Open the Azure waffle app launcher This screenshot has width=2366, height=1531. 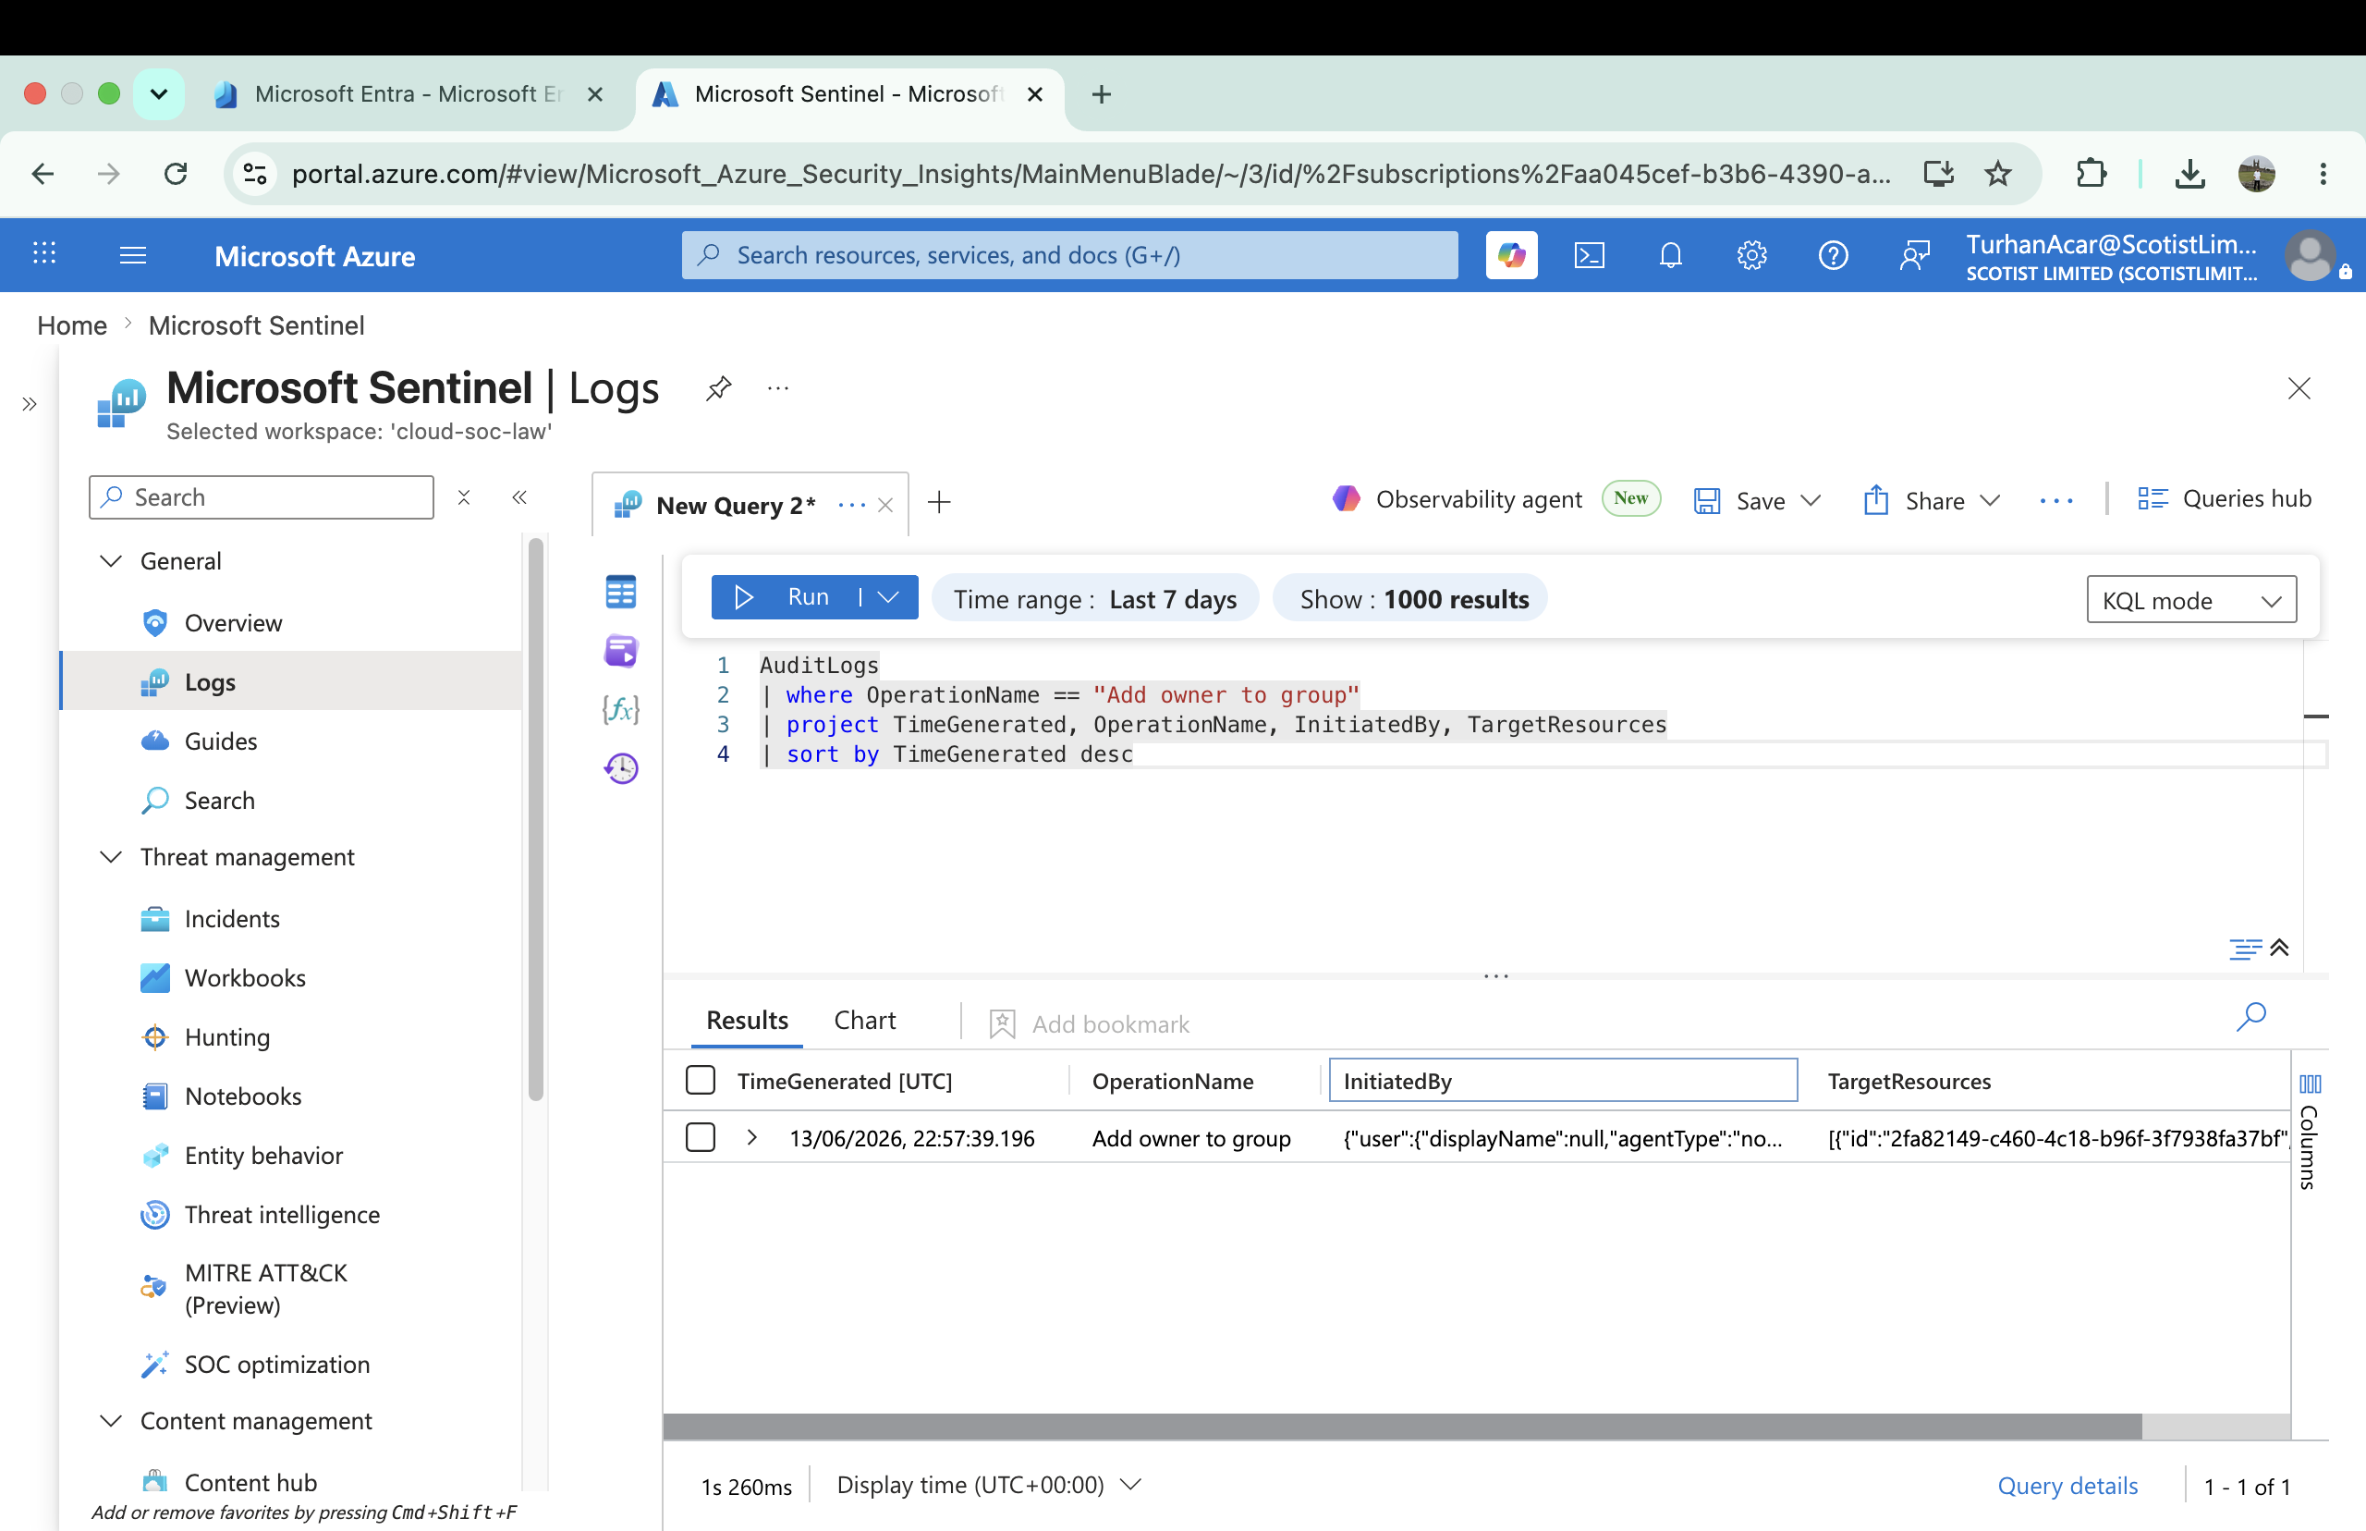coord(43,253)
